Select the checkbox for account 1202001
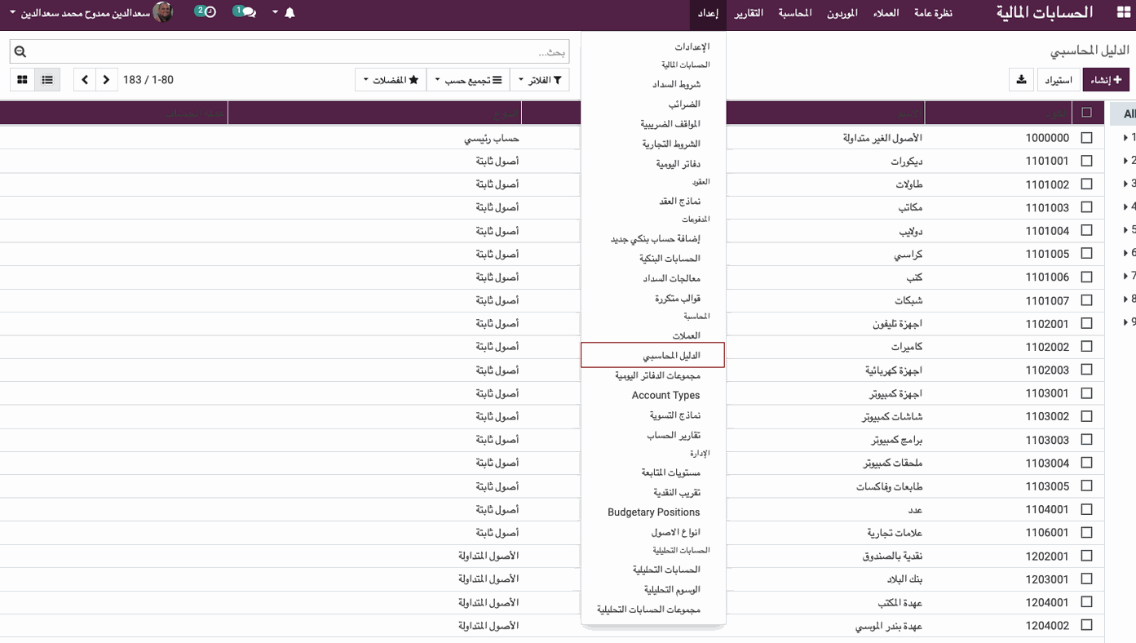 coord(1086,556)
